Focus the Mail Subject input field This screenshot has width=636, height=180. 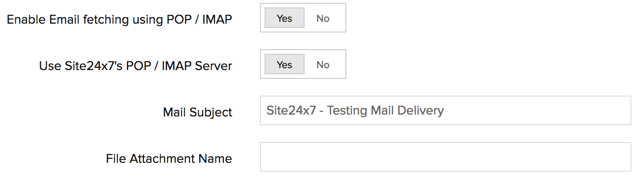[445, 110]
